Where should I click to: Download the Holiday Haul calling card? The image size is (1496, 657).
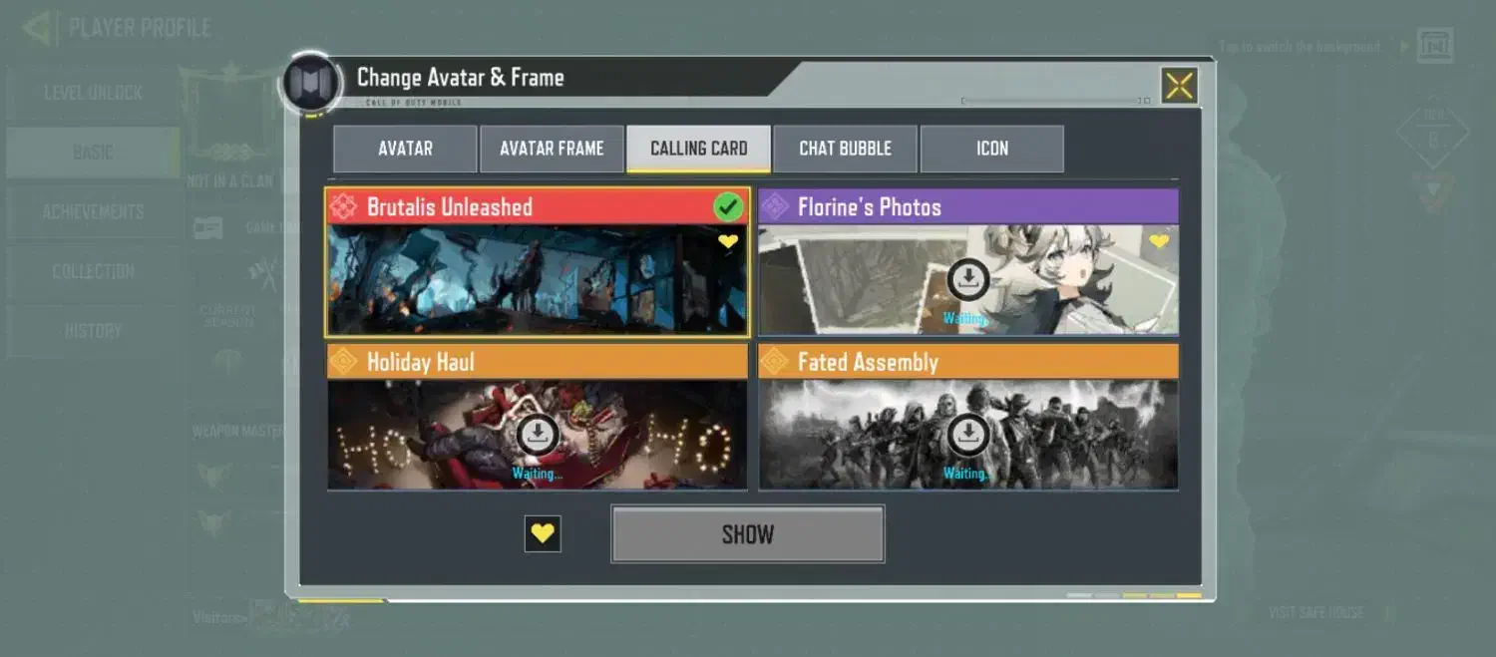pos(538,434)
